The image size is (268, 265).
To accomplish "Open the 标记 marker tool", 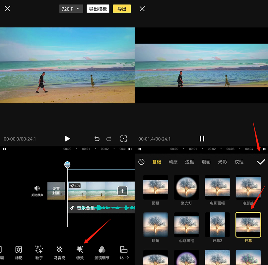I will click(x=19, y=253).
